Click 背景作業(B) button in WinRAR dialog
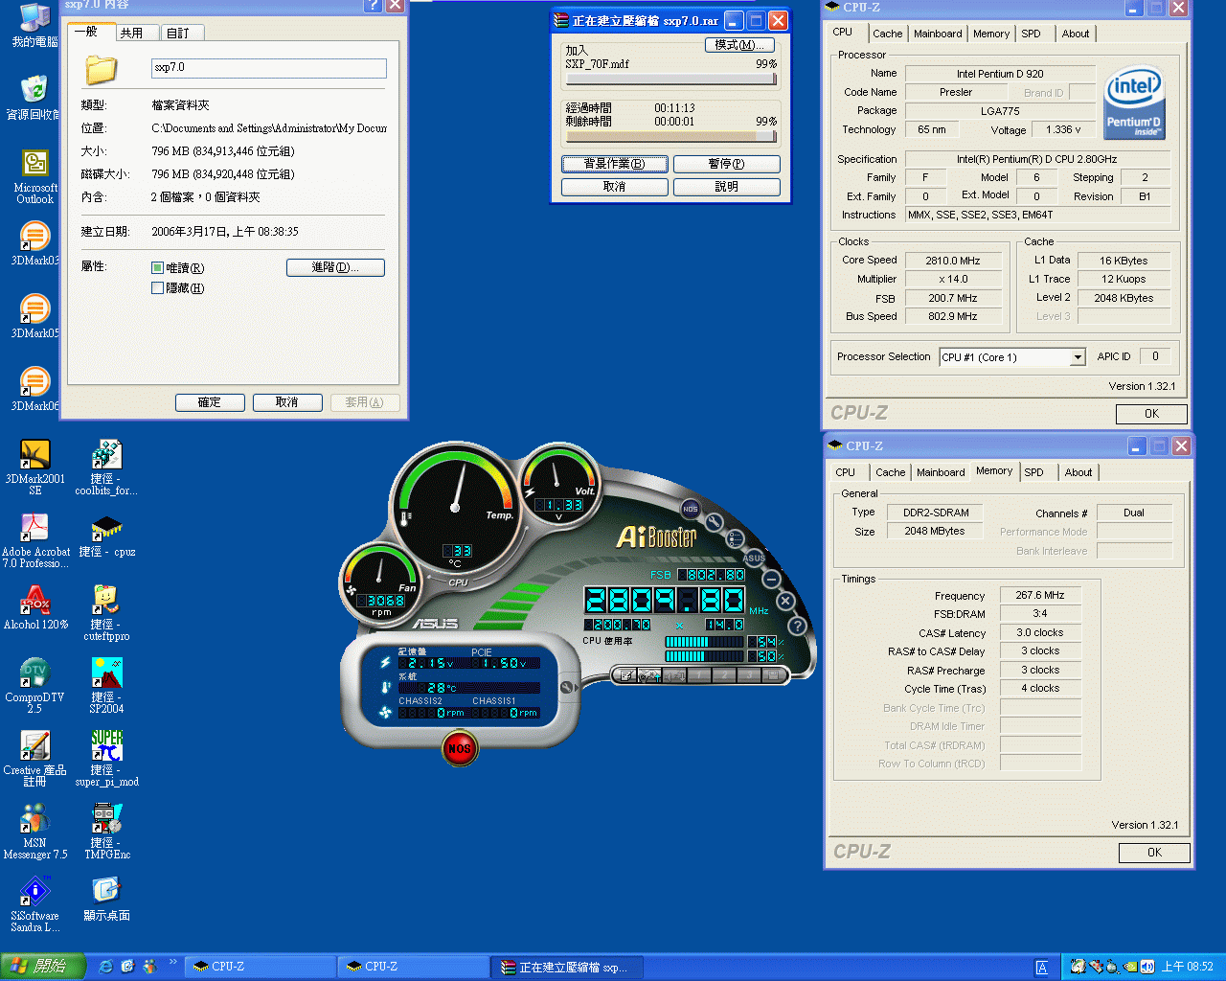The image size is (1226, 981). click(x=615, y=164)
